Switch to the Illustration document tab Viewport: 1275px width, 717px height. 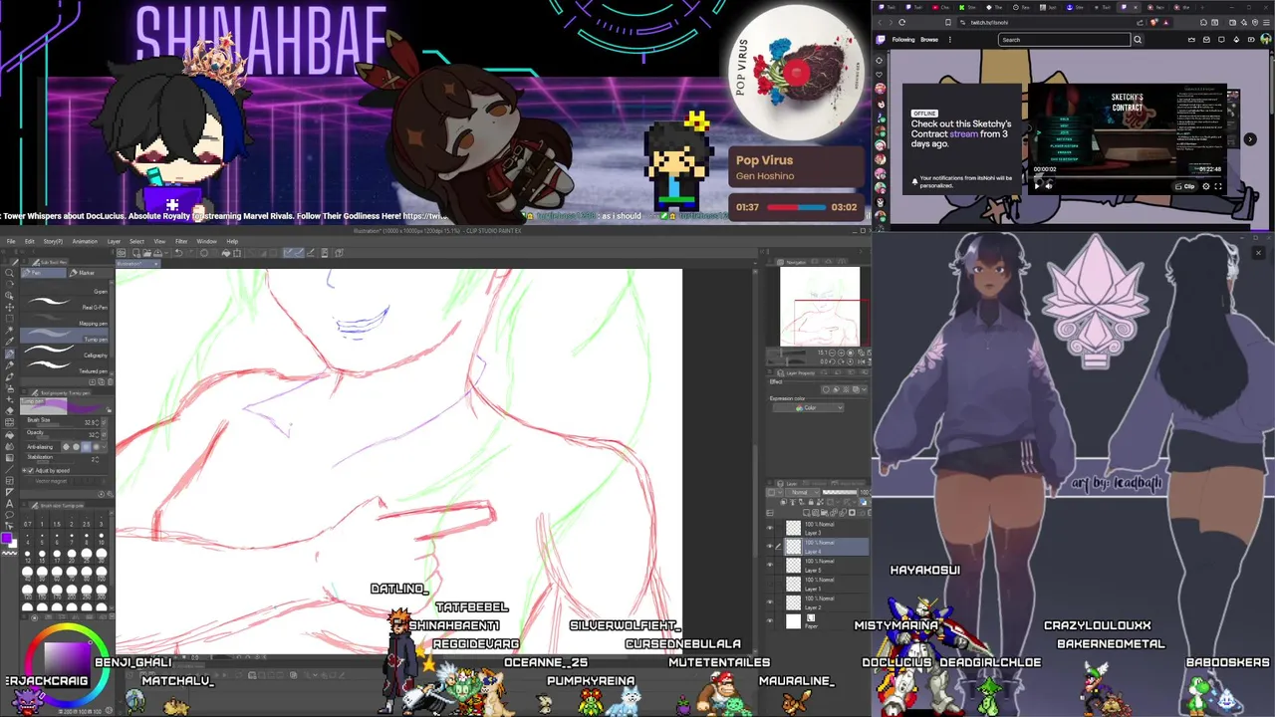[137, 263]
